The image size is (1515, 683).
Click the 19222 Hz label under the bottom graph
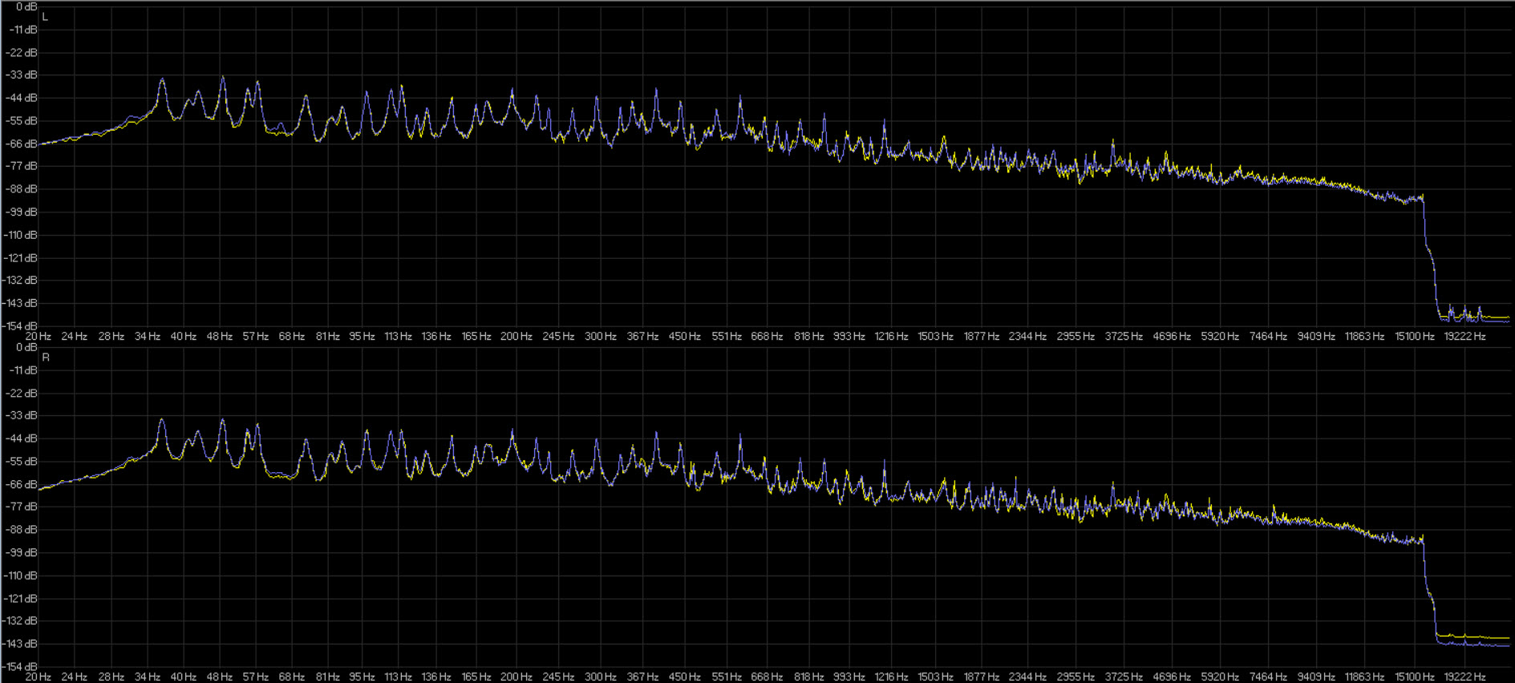click(1464, 677)
